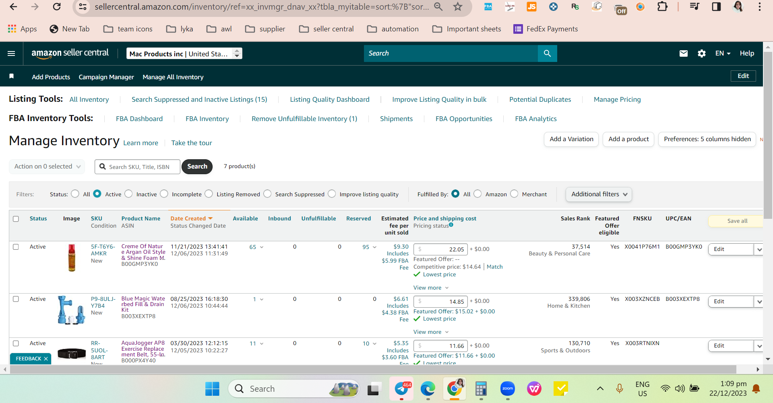Open Microsoft Edge from the taskbar
Viewport: 773px width, 403px height.
click(428, 389)
